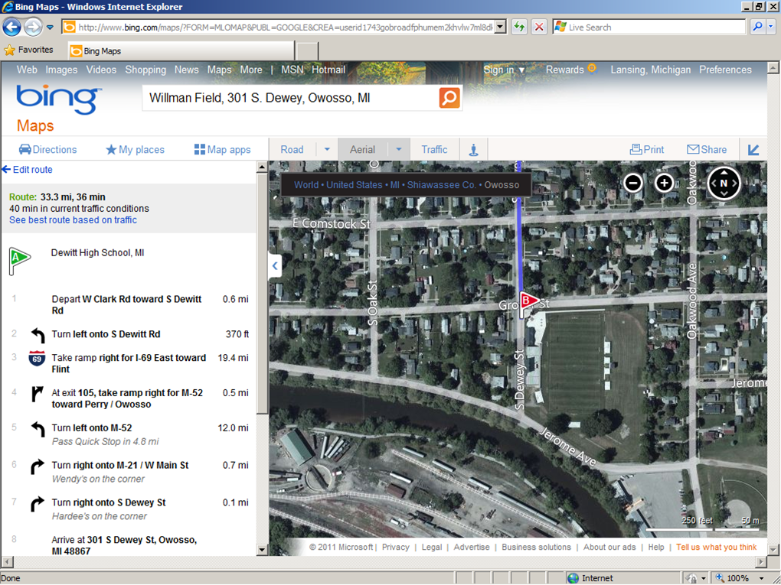The width and height of the screenshot is (781, 585).
Task: Select step 5 Turn left onto M-52
Action: 130,434
